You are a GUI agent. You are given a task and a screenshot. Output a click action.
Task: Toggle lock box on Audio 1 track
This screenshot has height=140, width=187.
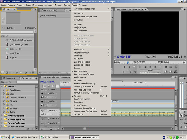(46, 110)
